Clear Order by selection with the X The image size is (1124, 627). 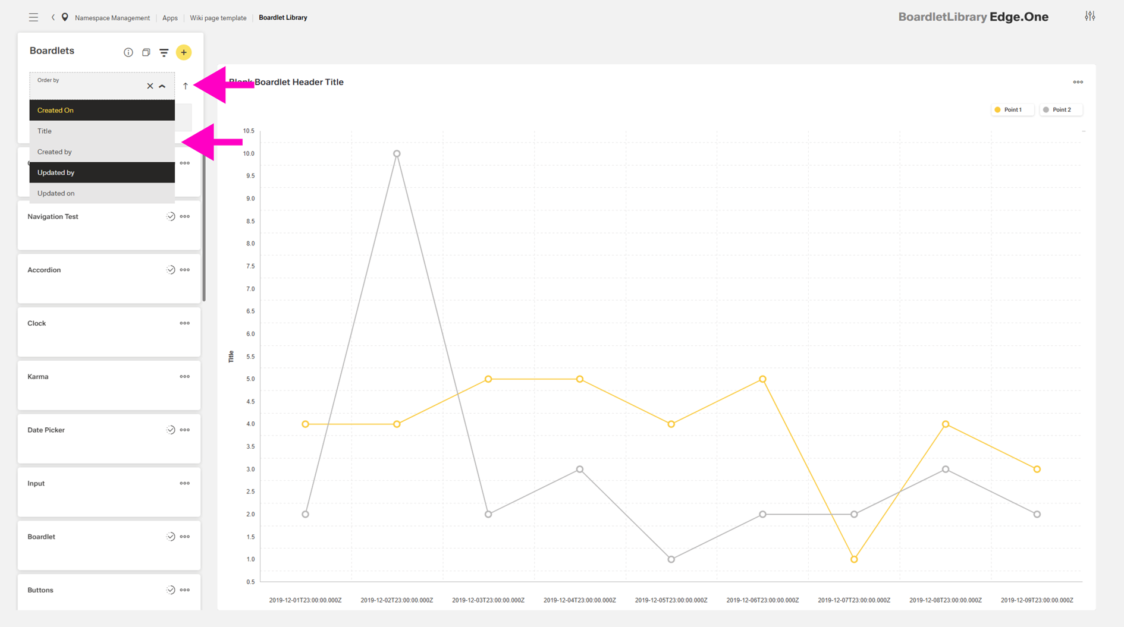(150, 86)
